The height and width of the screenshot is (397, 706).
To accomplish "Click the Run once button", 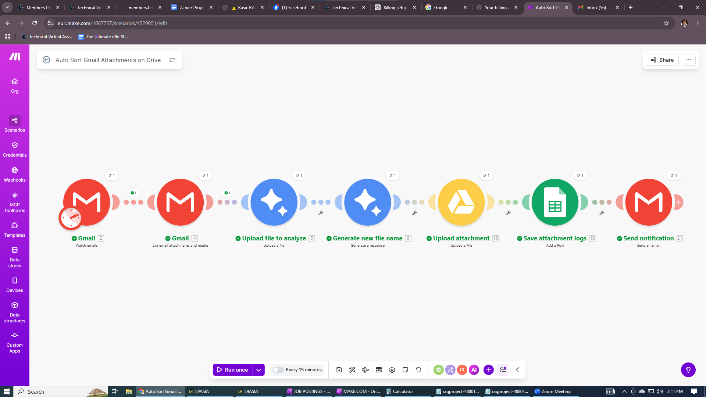I will [232, 370].
